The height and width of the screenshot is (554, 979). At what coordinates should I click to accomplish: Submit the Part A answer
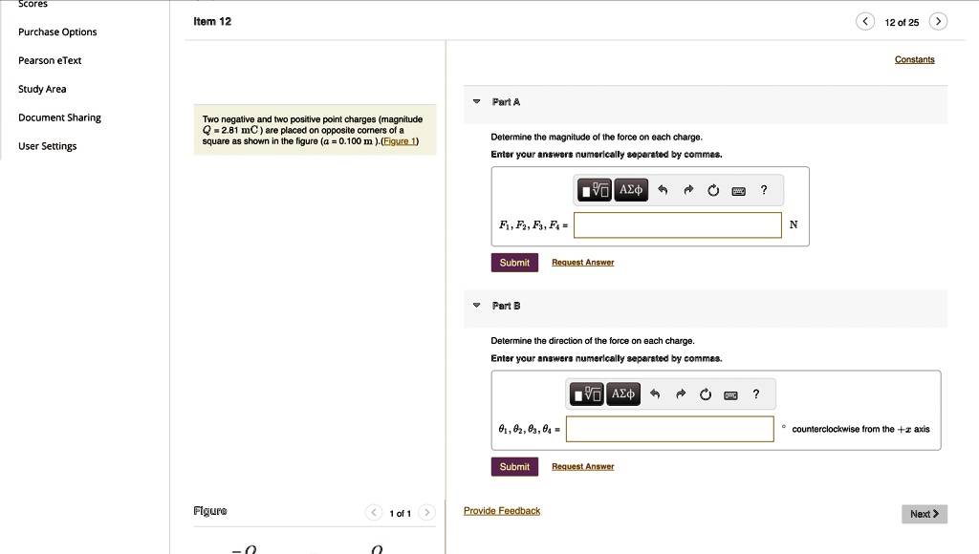[x=514, y=262]
